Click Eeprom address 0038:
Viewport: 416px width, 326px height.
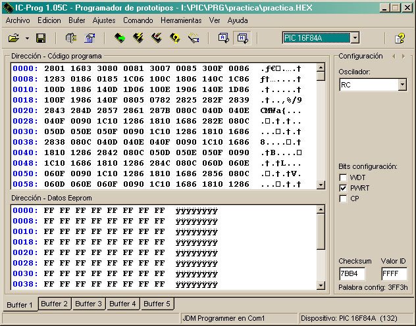click(x=25, y=284)
